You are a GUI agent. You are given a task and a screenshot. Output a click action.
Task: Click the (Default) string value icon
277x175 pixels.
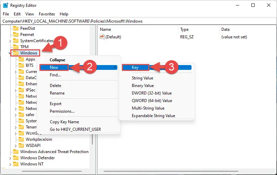[102, 37]
